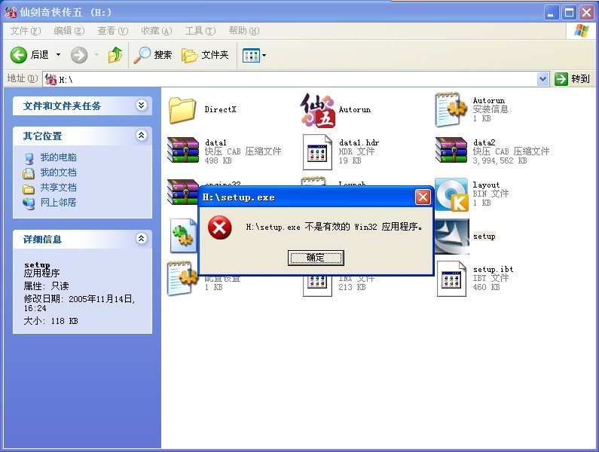
Task: Select the engine32 archive icon
Action: [x=182, y=191]
